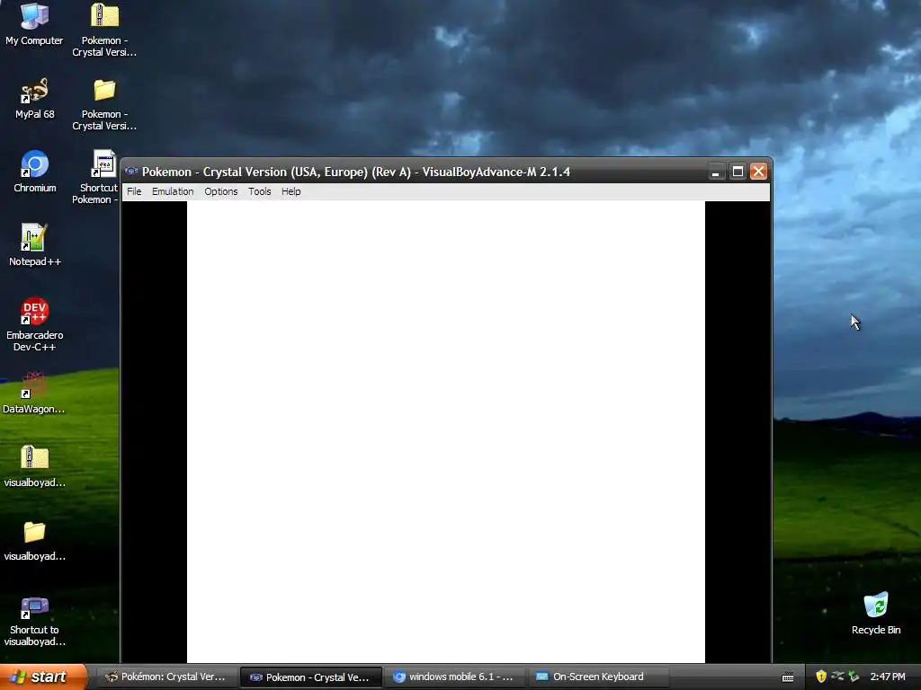Open the My Computer desktop icon
The height and width of the screenshot is (690, 921).
tap(34, 24)
